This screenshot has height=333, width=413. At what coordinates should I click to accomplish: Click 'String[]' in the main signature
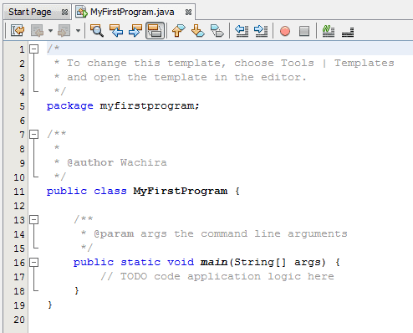(x=260, y=262)
